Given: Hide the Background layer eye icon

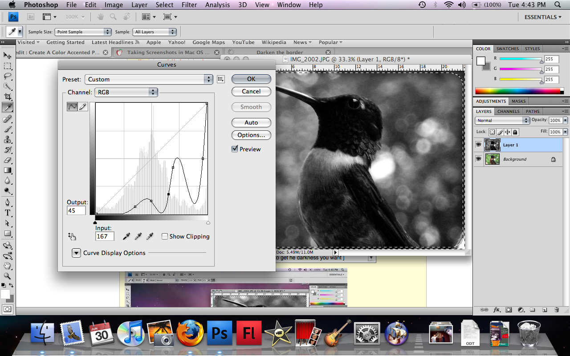Looking at the screenshot, I should point(479,159).
